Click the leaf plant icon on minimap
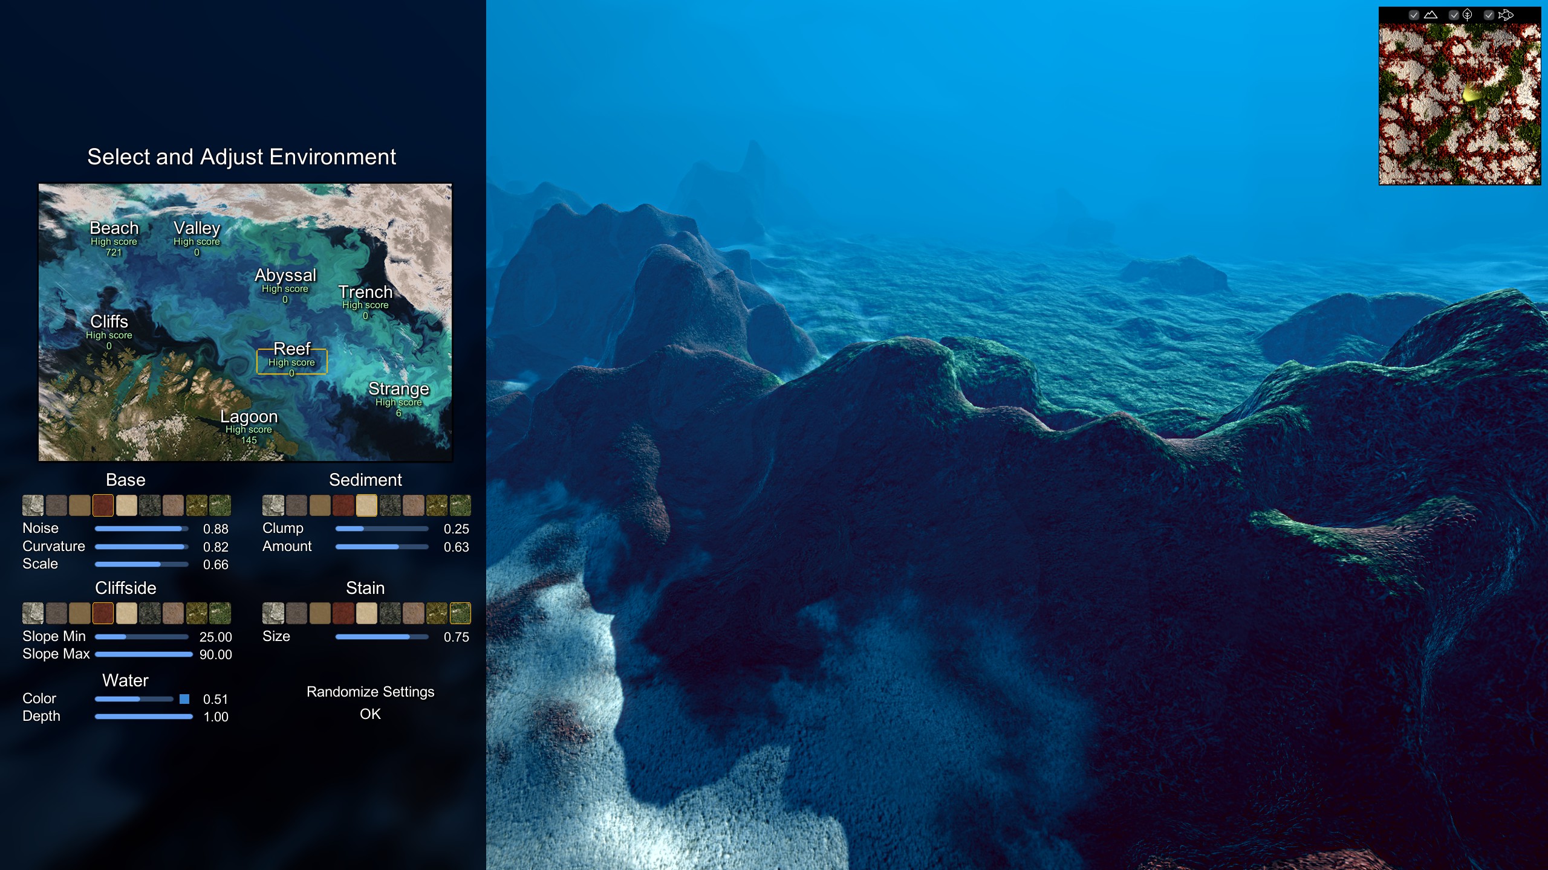Screen dimensions: 1548x870 tap(1468, 14)
